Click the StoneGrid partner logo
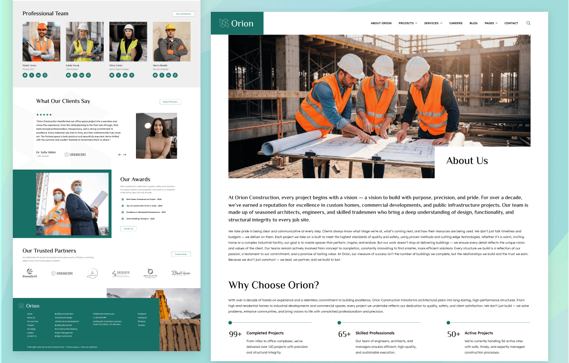 point(29,273)
